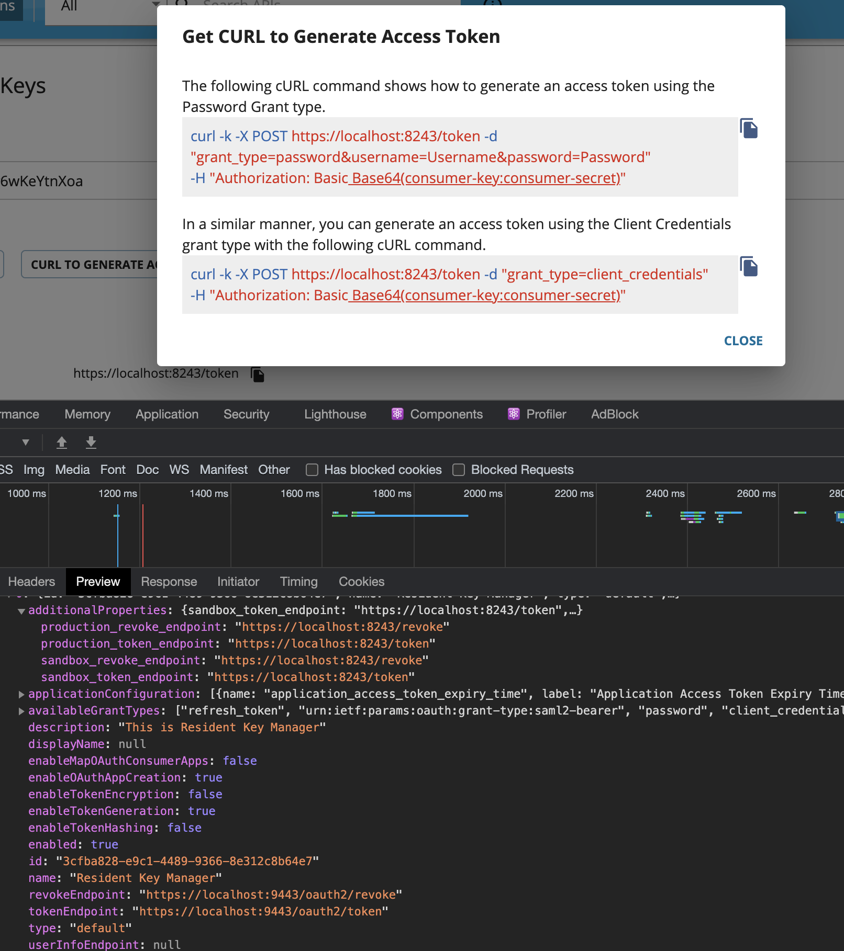Export network log via the download icon
This screenshot has height=951, width=844.
91,442
